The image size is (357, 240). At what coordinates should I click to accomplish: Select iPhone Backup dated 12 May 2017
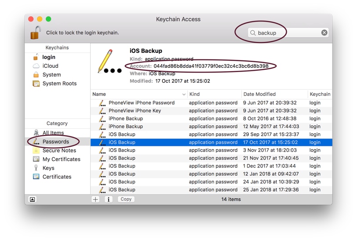[211, 127]
